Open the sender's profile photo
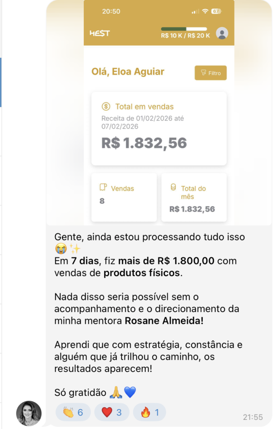The image size is (278, 429). [x=29, y=413]
